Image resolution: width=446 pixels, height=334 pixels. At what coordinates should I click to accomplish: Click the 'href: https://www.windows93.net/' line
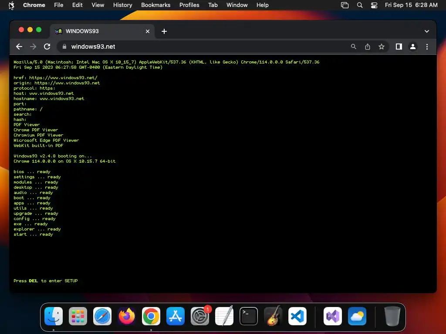point(55,77)
